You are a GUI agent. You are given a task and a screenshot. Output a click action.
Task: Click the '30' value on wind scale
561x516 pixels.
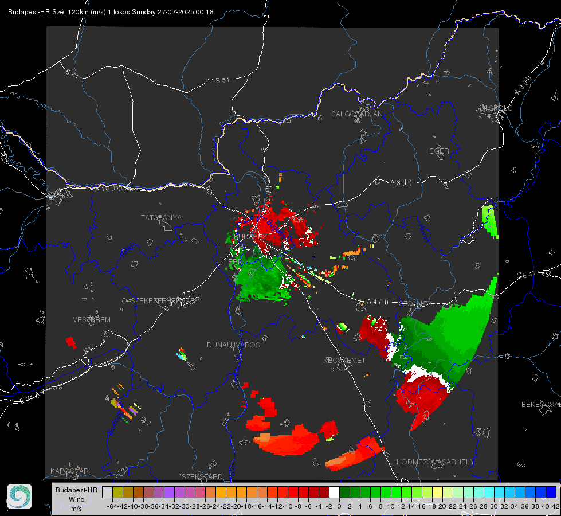click(494, 506)
